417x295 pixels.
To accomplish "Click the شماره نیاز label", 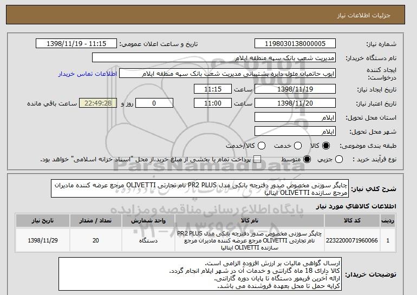I will click(381, 44).
